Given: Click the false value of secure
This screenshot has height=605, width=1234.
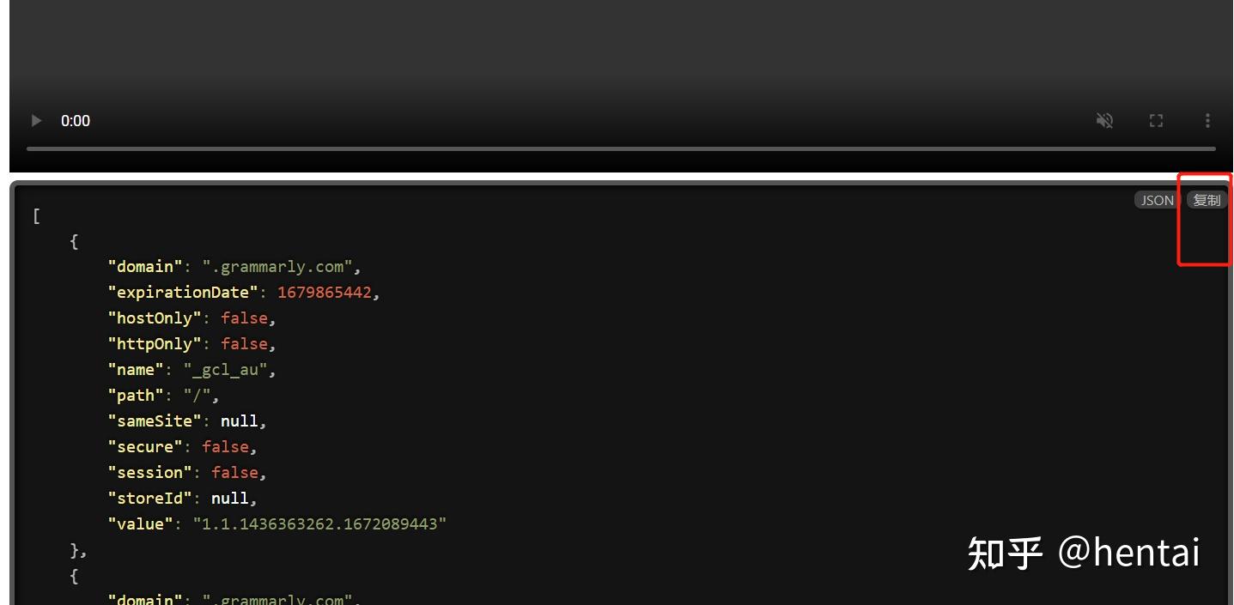Looking at the screenshot, I should 225,447.
